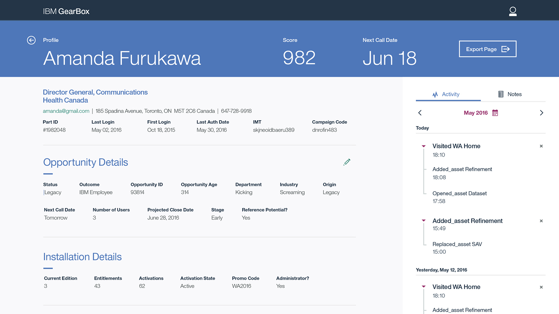Click the IMT value skjneoidbaeru389
This screenshot has height=314, width=559.
tap(274, 130)
